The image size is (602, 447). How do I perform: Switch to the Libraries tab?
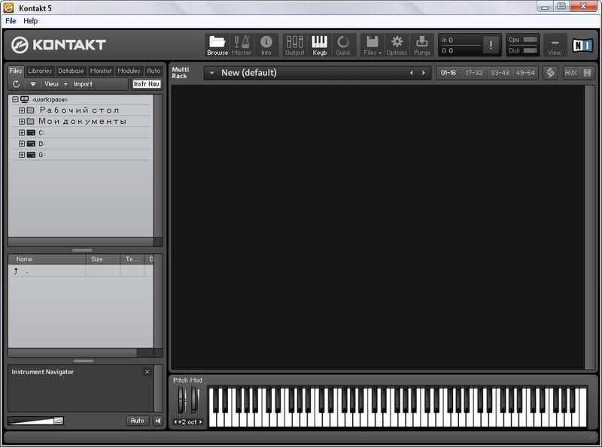tap(40, 71)
